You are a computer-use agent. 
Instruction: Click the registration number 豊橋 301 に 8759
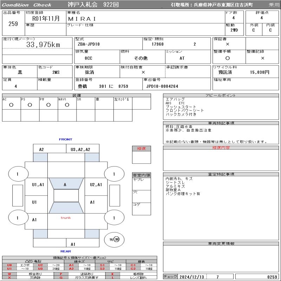click(x=103, y=86)
